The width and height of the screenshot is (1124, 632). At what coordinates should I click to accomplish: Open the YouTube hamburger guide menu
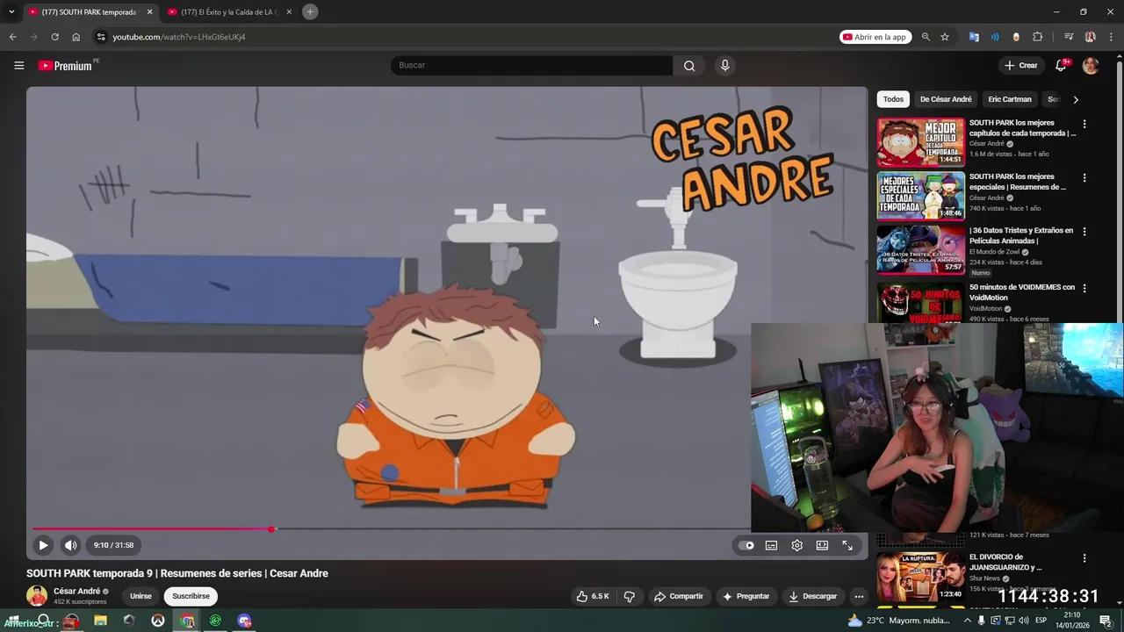click(18, 65)
